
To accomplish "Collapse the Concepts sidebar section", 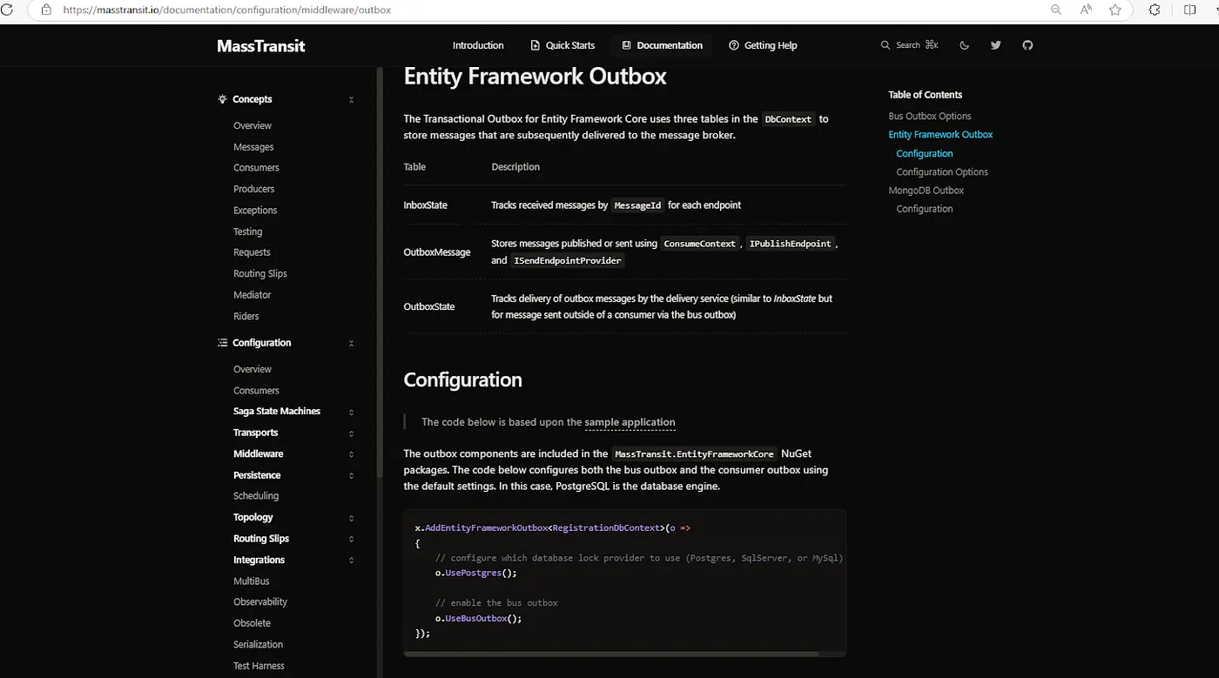I will click(351, 100).
